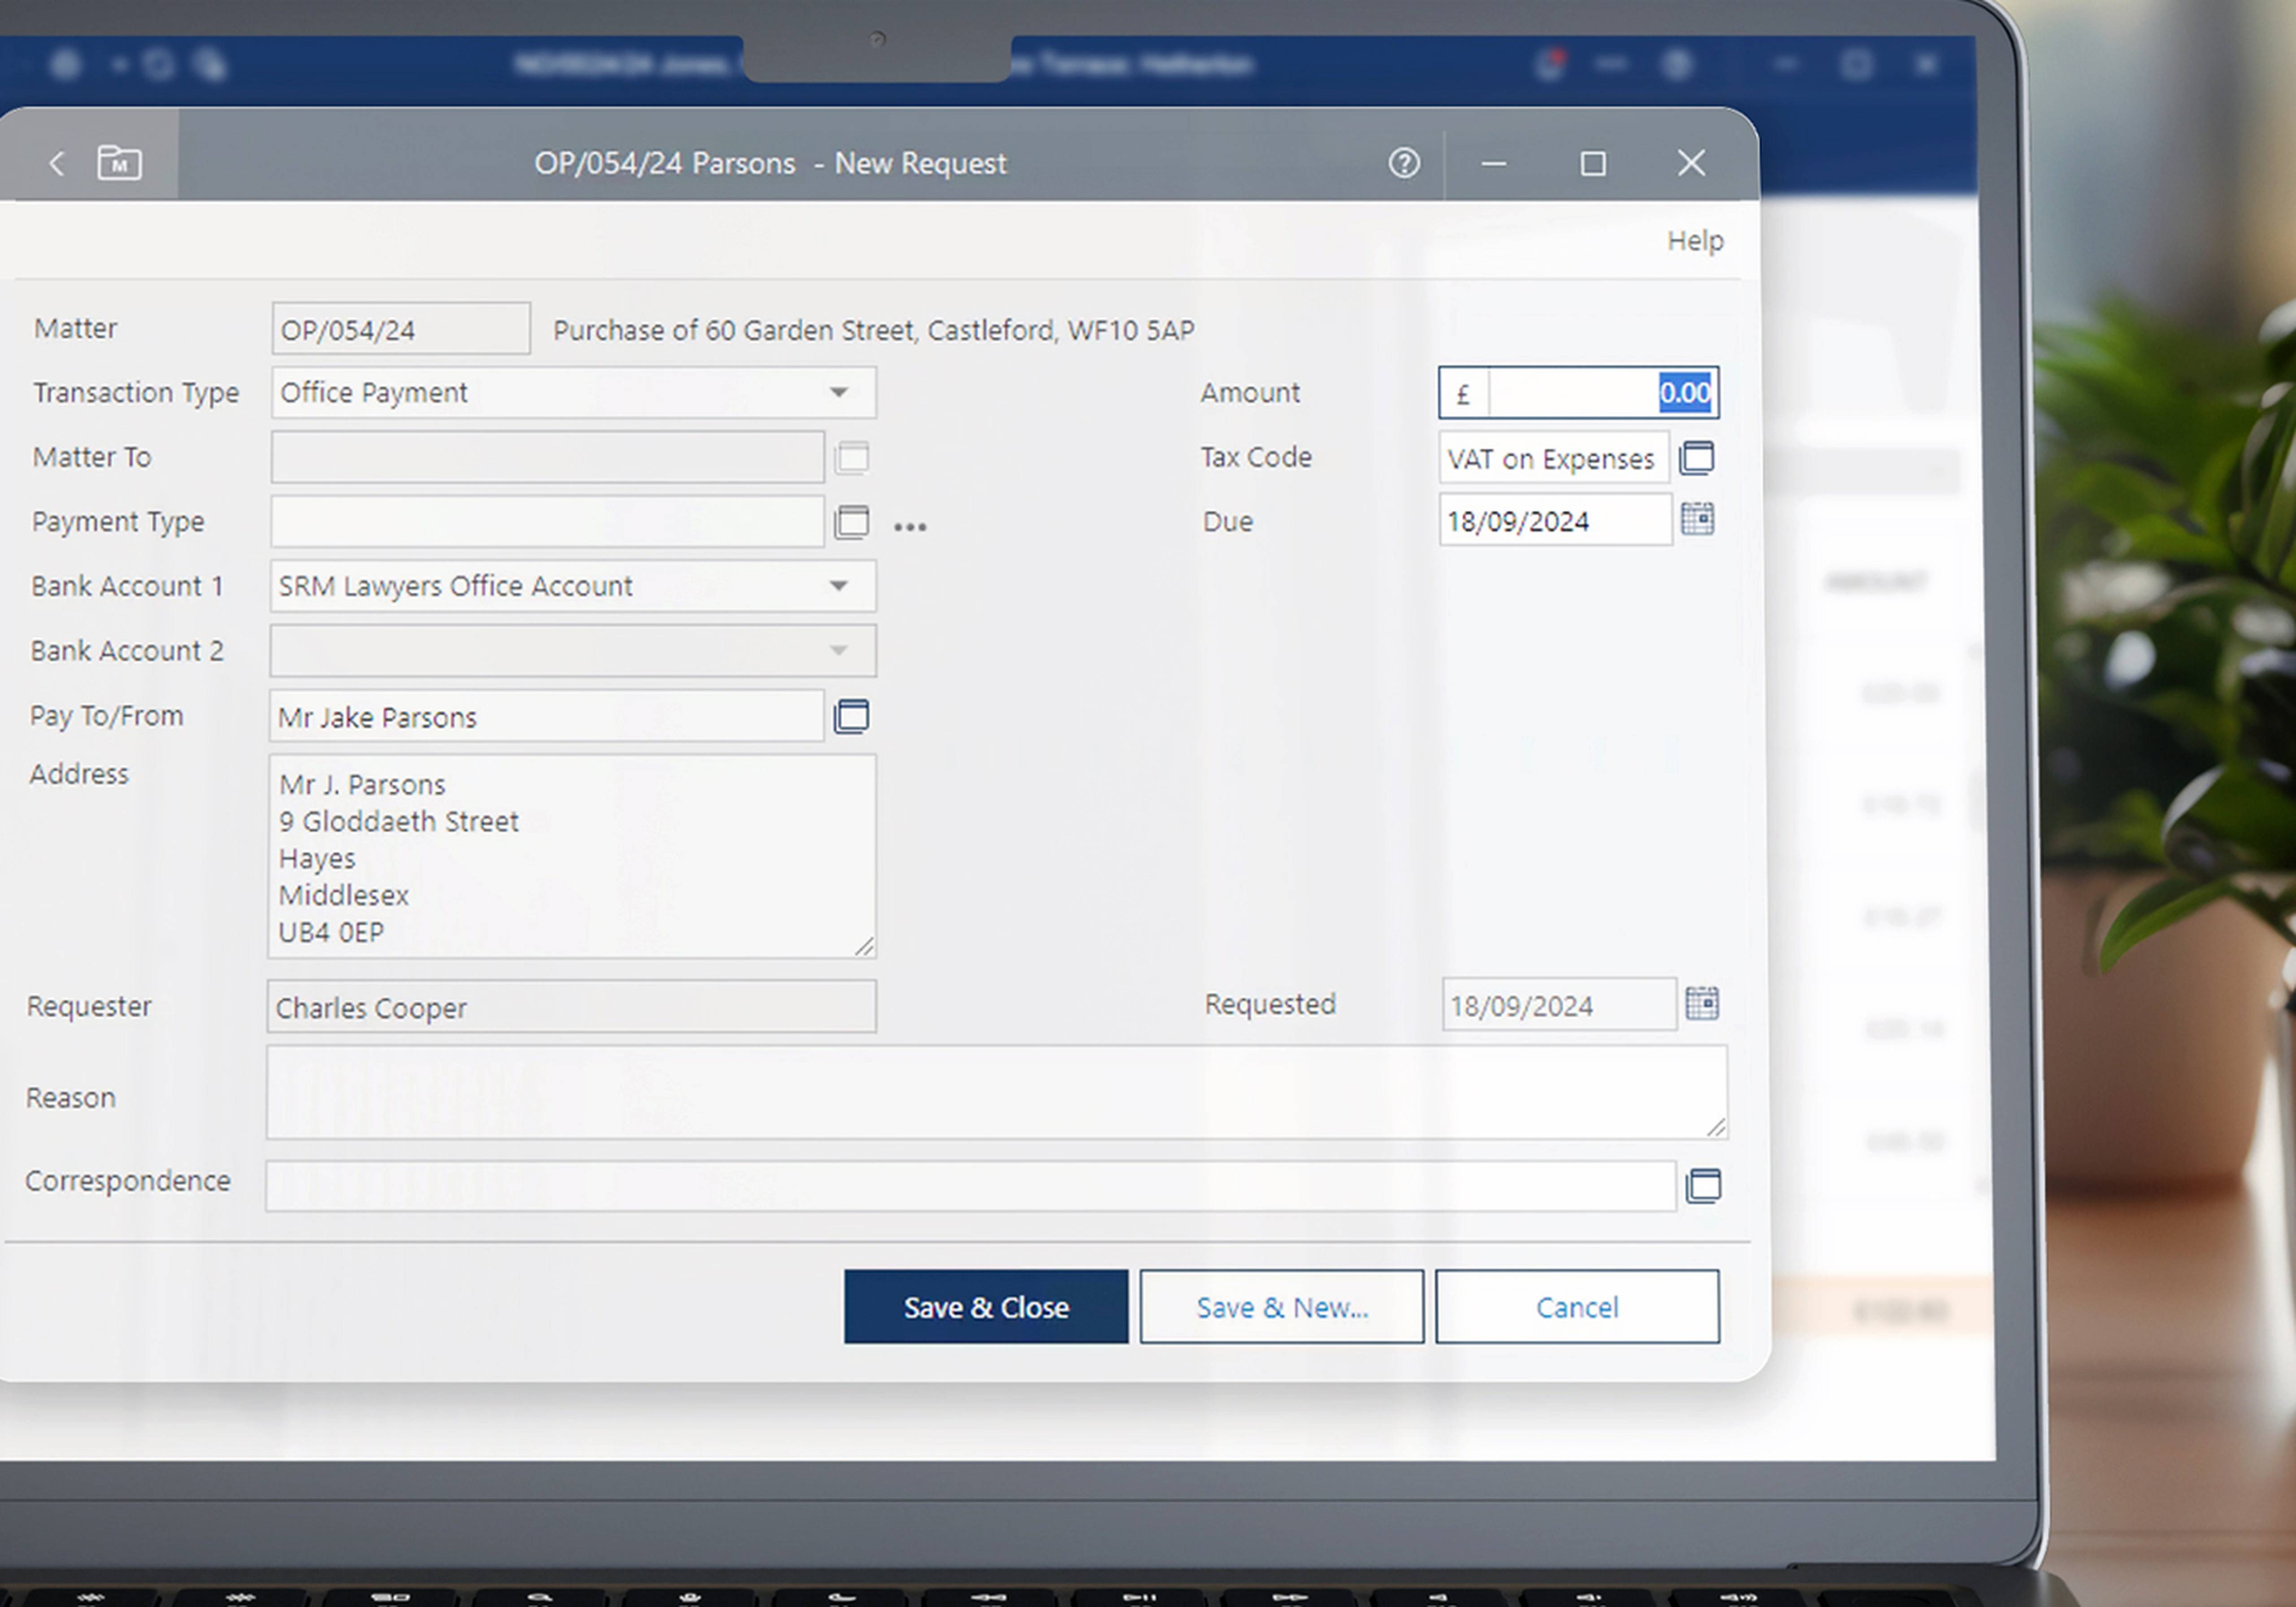The width and height of the screenshot is (2296, 1607).
Task: Open the question-mark help icon
Action: 1404,163
